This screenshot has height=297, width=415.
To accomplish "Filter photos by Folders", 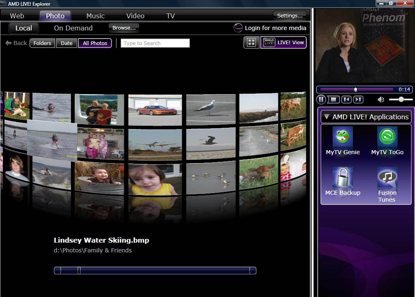I will (x=42, y=43).
